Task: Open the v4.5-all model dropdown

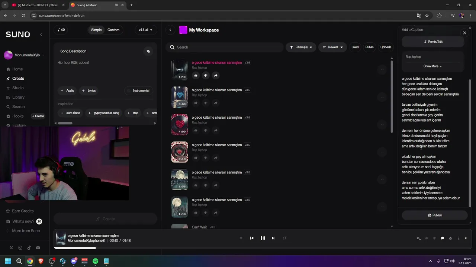Action: [x=146, y=30]
